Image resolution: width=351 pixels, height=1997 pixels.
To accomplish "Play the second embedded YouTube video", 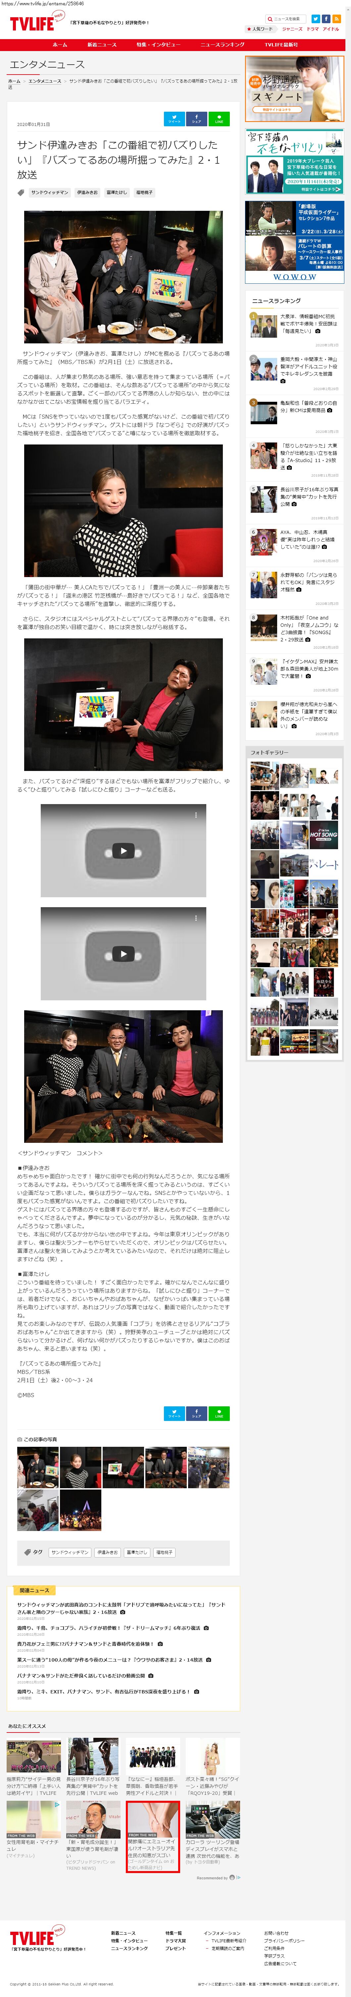I will click(x=123, y=954).
